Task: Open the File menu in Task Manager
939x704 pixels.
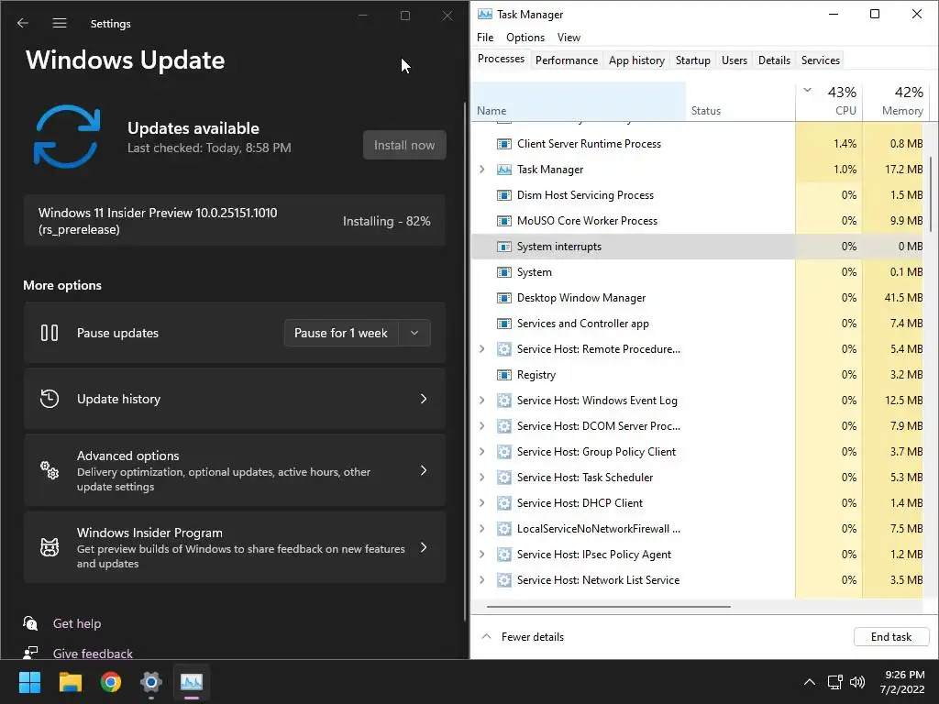Action: coord(485,37)
